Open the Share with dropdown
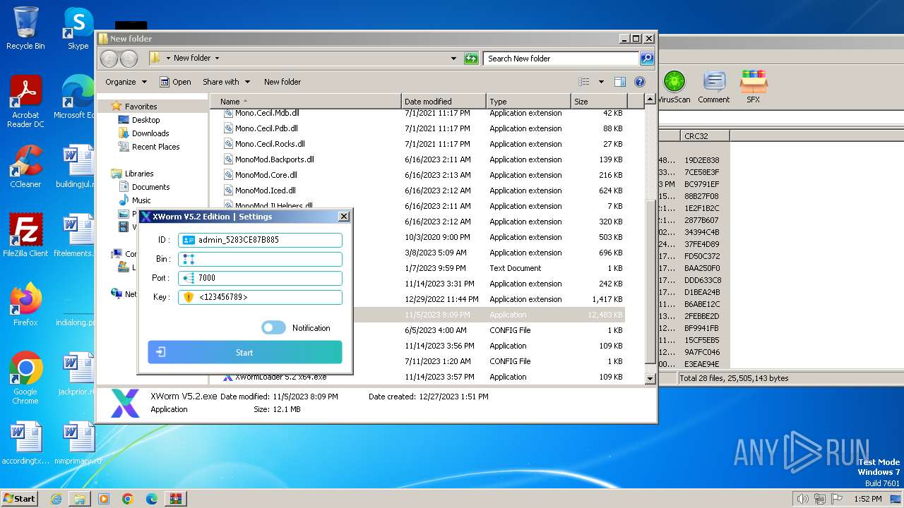The height and width of the screenshot is (508, 904). click(x=226, y=82)
